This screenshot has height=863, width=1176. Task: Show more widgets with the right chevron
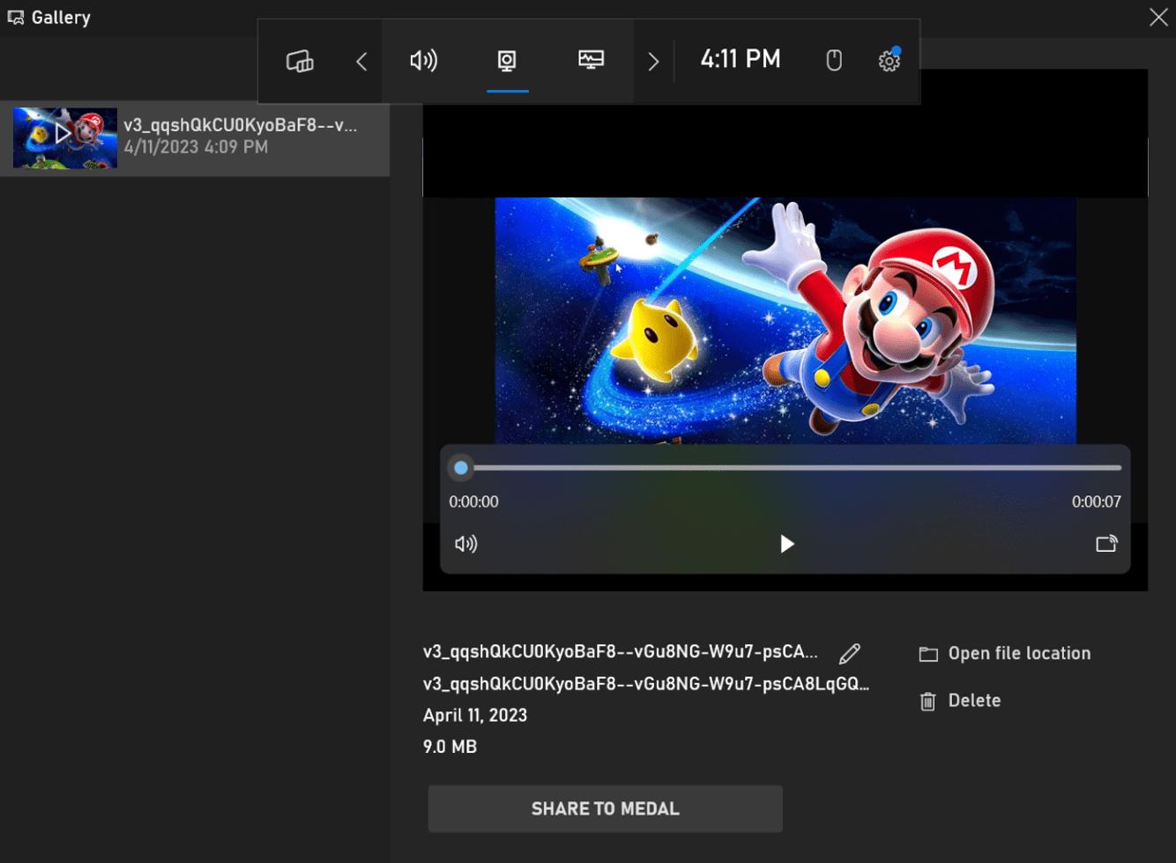[653, 61]
